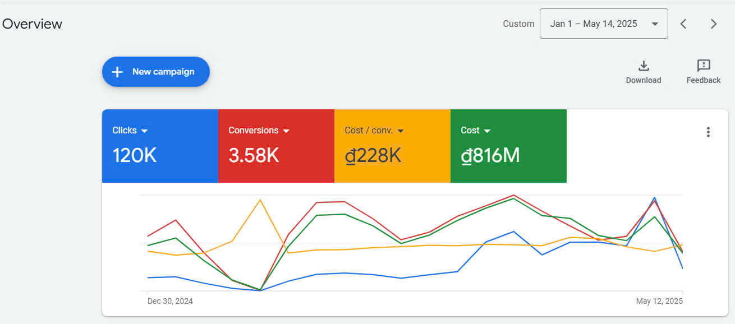Go to the previous date range
The width and height of the screenshot is (735, 324).
pos(683,24)
